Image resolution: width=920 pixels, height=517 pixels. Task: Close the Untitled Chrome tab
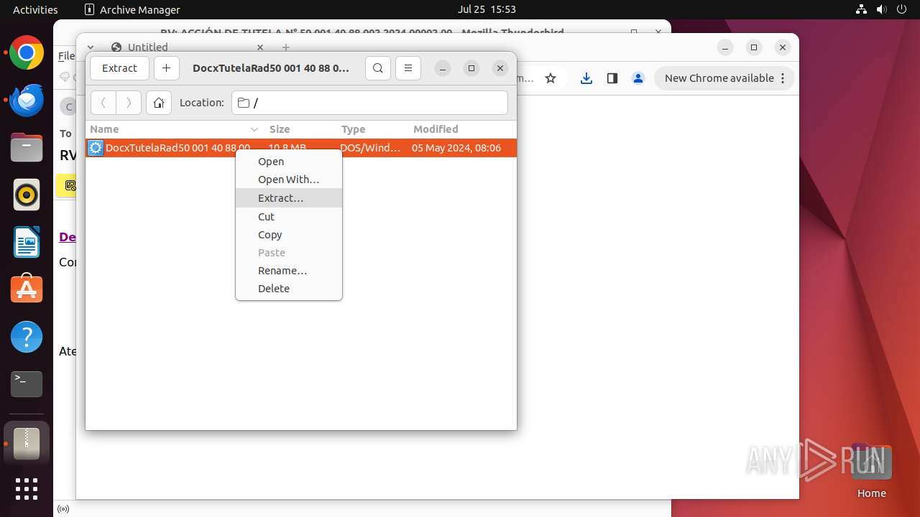click(x=260, y=47)
